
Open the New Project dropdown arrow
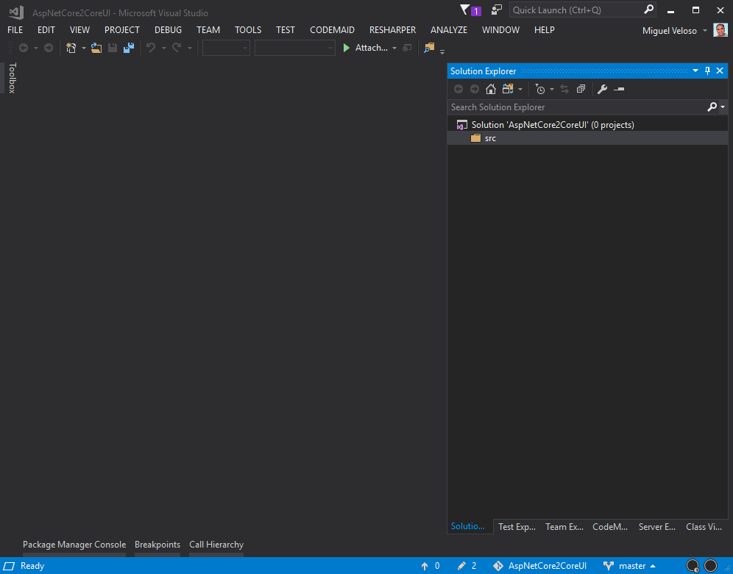point(84,48)
